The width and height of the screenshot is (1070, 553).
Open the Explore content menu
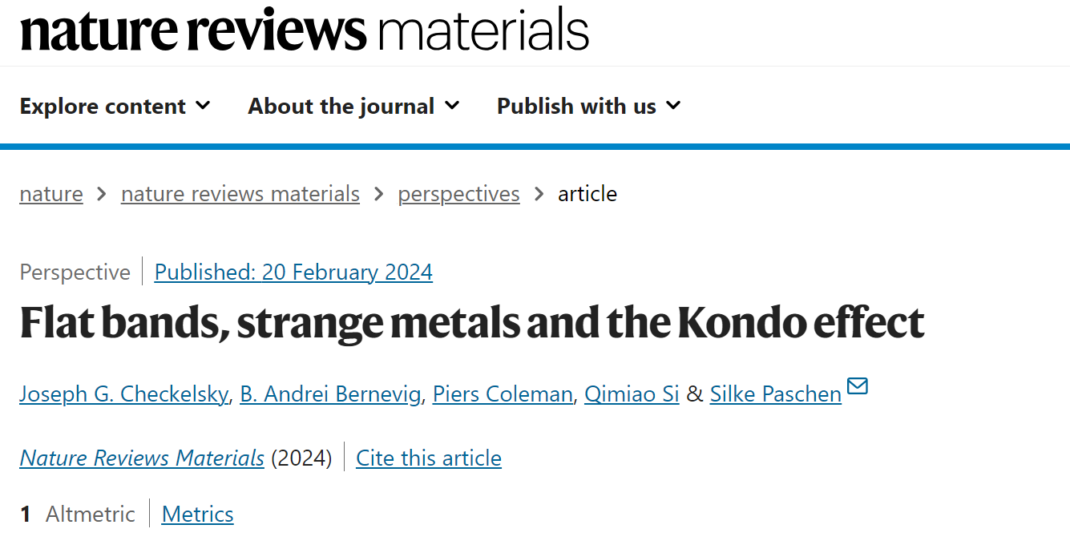tap(115, 106)
